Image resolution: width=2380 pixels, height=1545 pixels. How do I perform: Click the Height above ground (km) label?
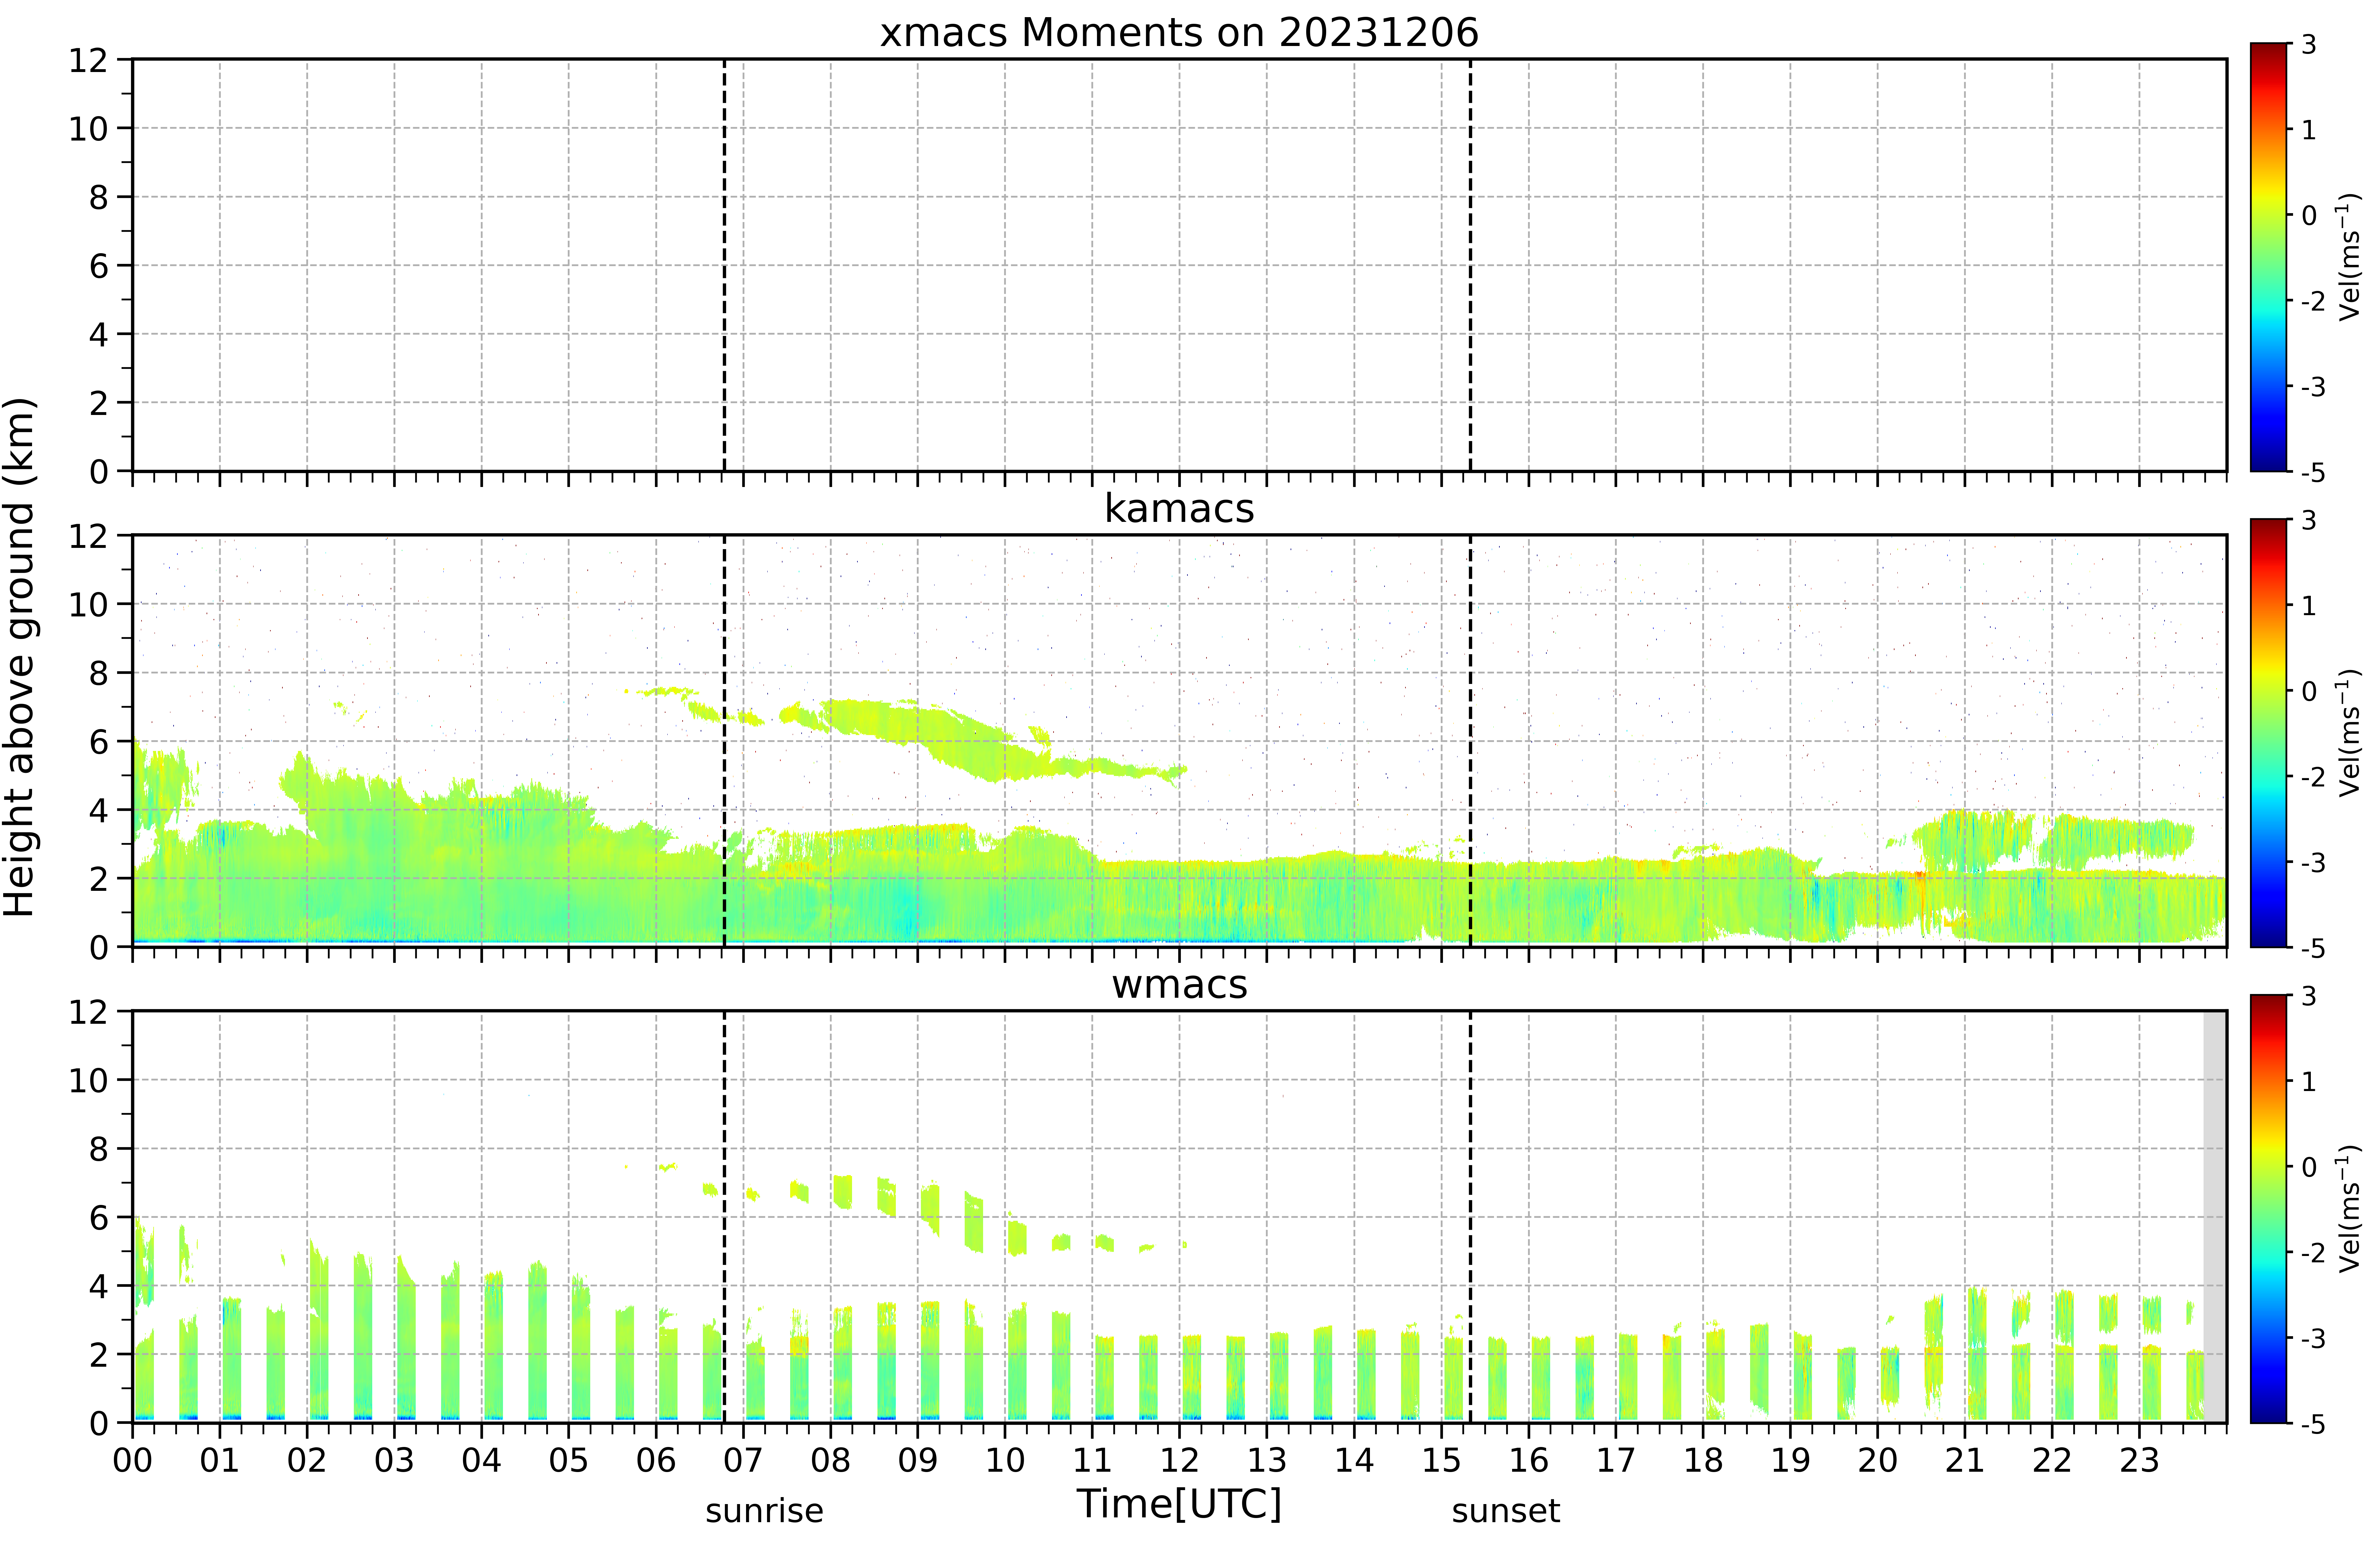point(19,657)
